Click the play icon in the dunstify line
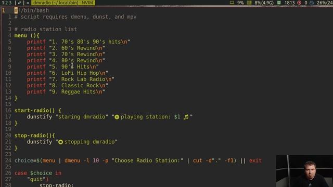 pyautogui.click(x=117, y=117)
